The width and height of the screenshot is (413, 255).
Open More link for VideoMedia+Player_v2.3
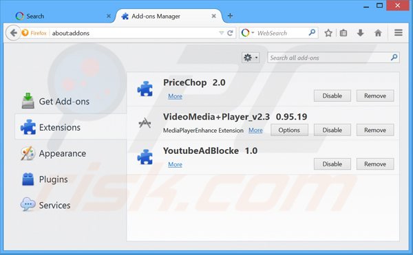(255, 130)
